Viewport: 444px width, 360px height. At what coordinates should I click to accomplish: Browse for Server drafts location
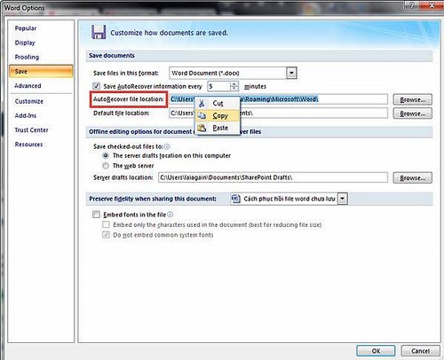[x=412, y=178]
